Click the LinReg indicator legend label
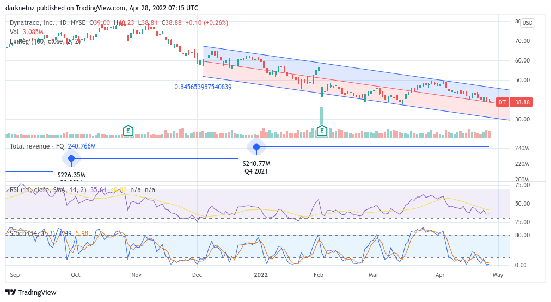This screenshot has width=551, height=302. pyautogui.click(x=45, y=41)
